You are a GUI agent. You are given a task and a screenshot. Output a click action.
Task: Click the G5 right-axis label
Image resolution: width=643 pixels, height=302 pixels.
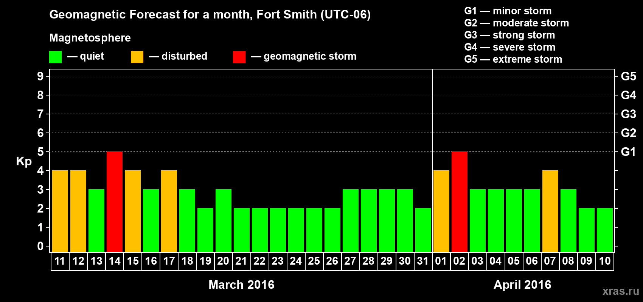tap(629, 76)
